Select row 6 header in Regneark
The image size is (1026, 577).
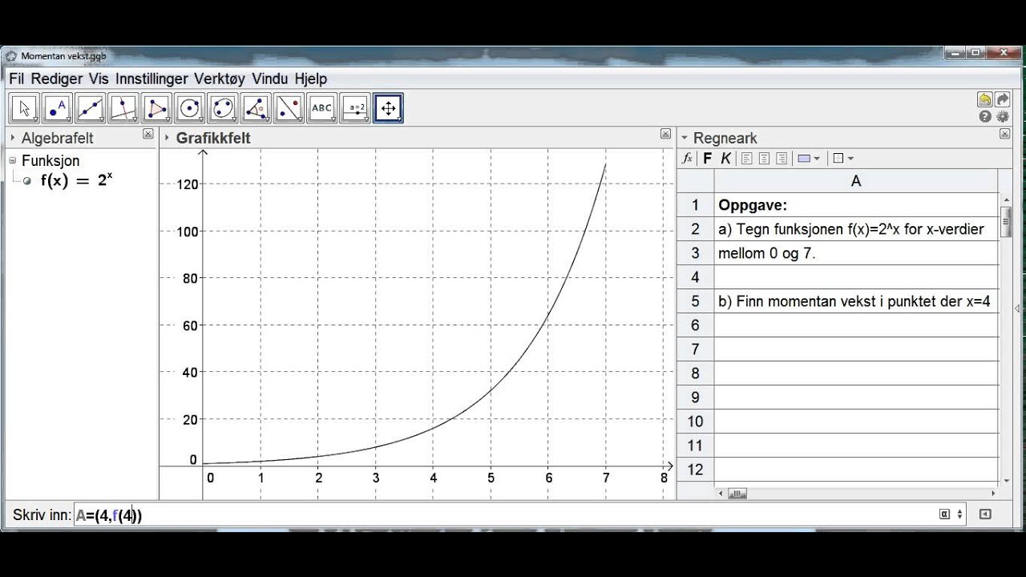pos(696,325)
